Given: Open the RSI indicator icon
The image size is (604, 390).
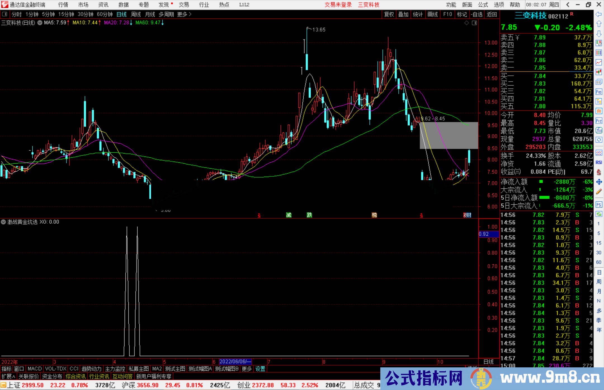Looking at the screenshot, I should 599,162.
